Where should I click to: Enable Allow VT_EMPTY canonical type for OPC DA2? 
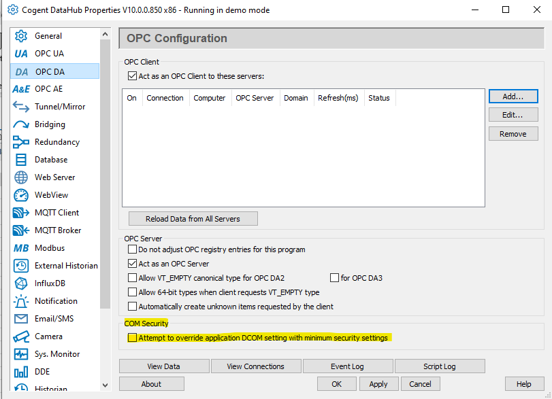click(x=133, y=278)
